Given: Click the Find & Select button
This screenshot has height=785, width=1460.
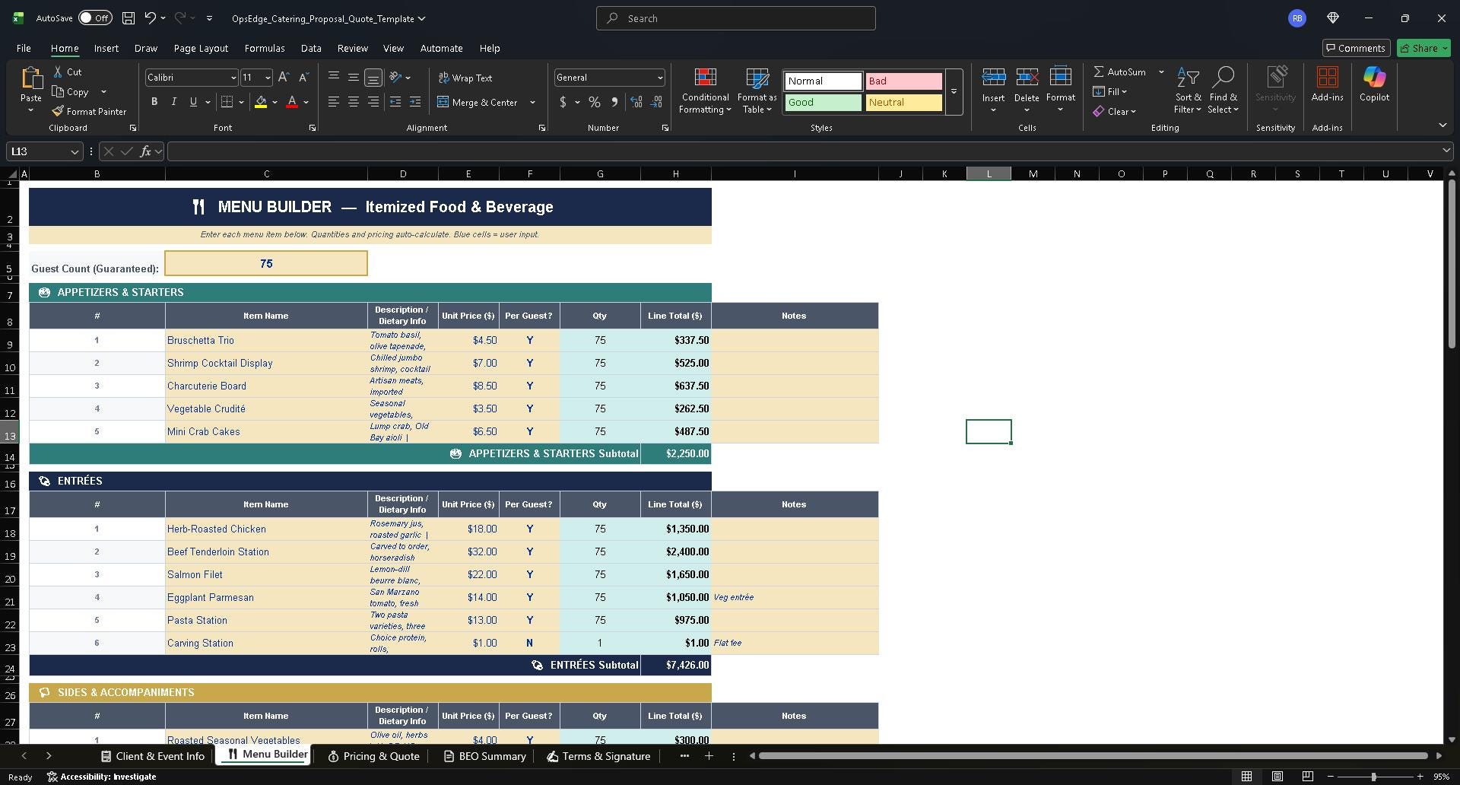Looking at the screenshot, I should 1223,90.
